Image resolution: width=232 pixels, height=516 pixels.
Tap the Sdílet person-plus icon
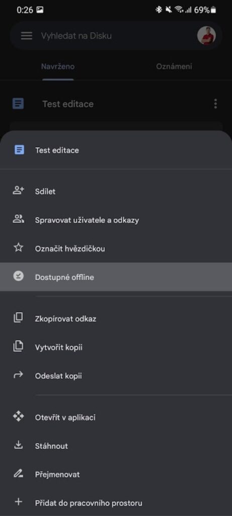(x=19, y=190)
